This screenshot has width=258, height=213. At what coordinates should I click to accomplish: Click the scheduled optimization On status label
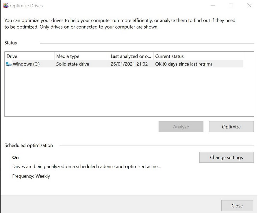click(x=16, y=158)
